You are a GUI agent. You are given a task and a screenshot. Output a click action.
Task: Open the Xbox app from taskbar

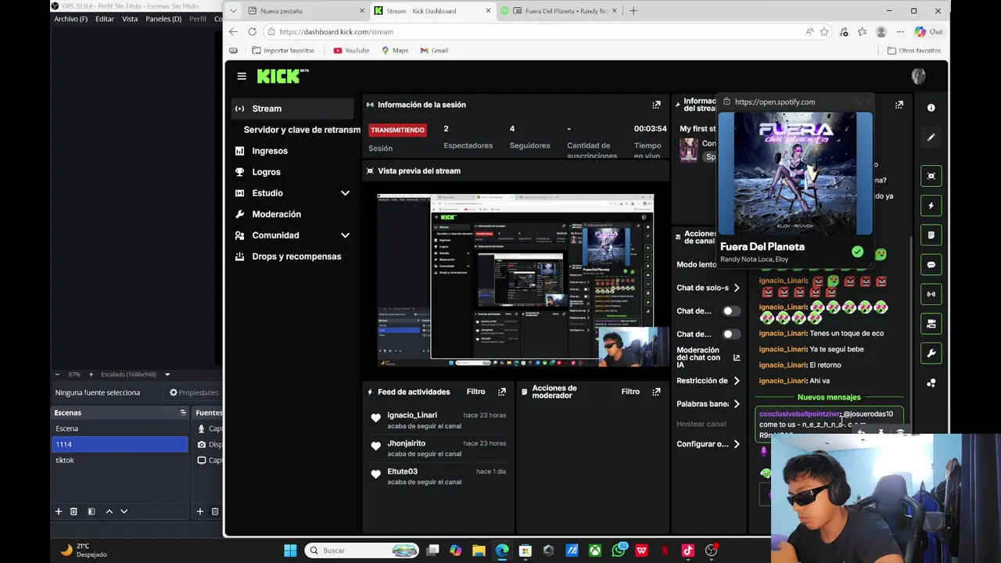595,550
